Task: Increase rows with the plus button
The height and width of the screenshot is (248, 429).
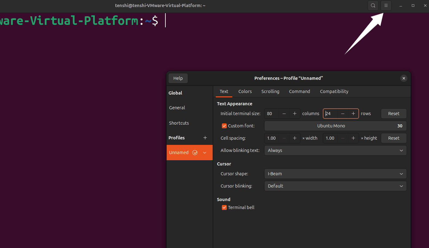Action: (353, 114)
